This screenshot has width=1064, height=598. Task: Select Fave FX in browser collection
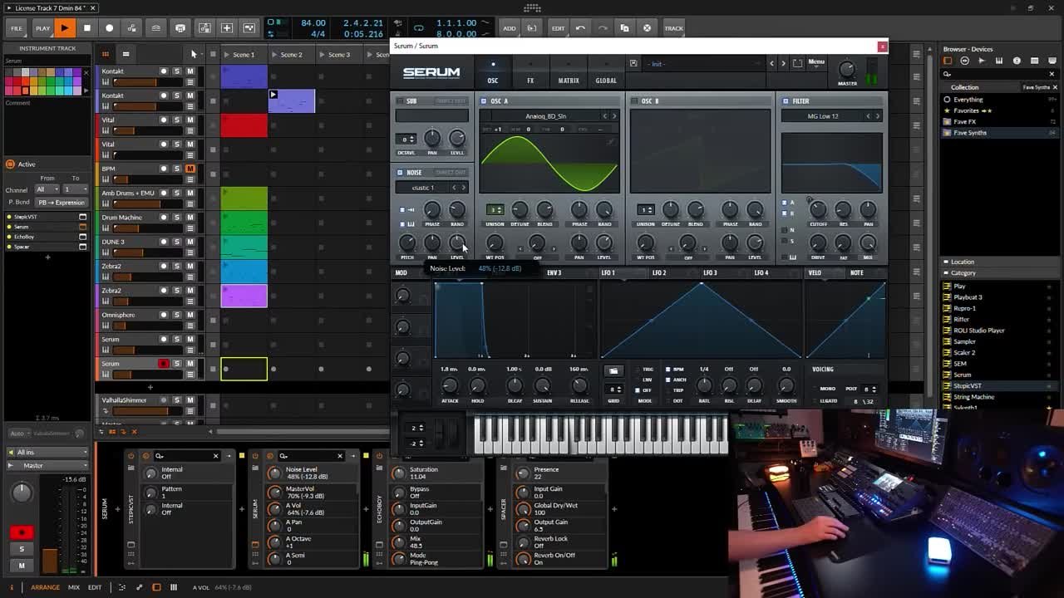964,121
